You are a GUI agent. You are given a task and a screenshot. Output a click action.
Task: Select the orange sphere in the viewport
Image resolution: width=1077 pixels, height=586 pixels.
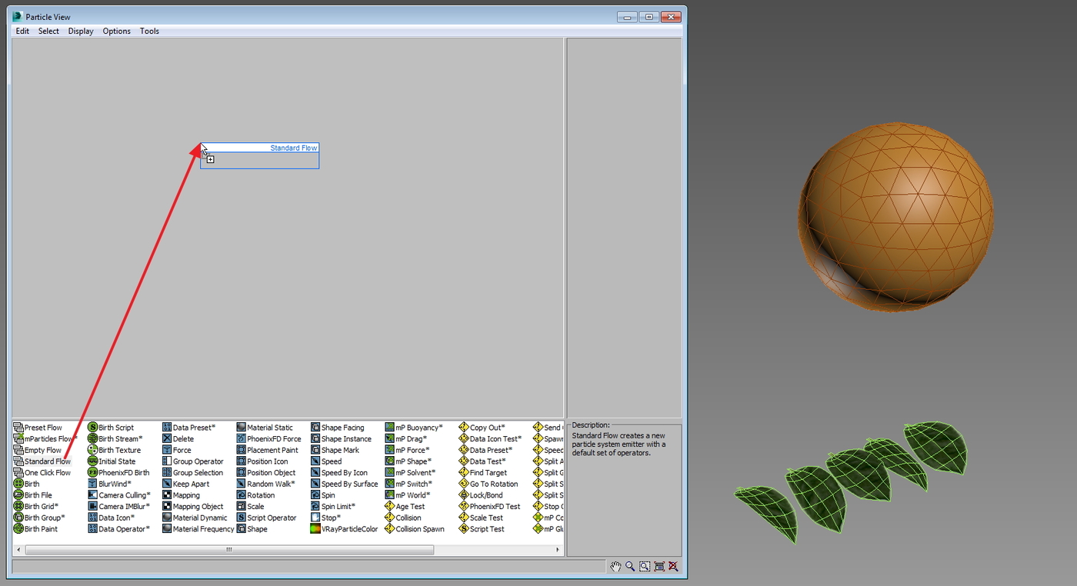coord(895,216)
